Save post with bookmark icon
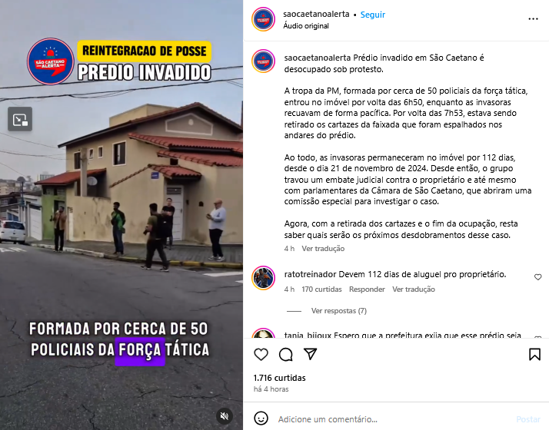The width and height of the screenshot is (549, 430). click(534, 354)
